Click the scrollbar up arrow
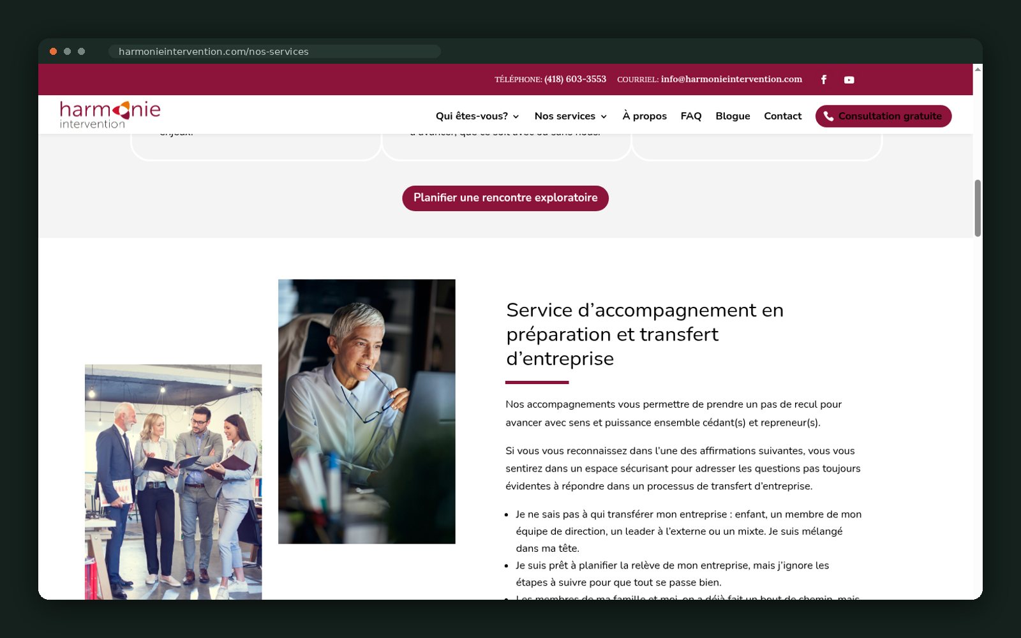This screenshot has height=638, width=1021. pyautogui.click(x=978, y=69)
